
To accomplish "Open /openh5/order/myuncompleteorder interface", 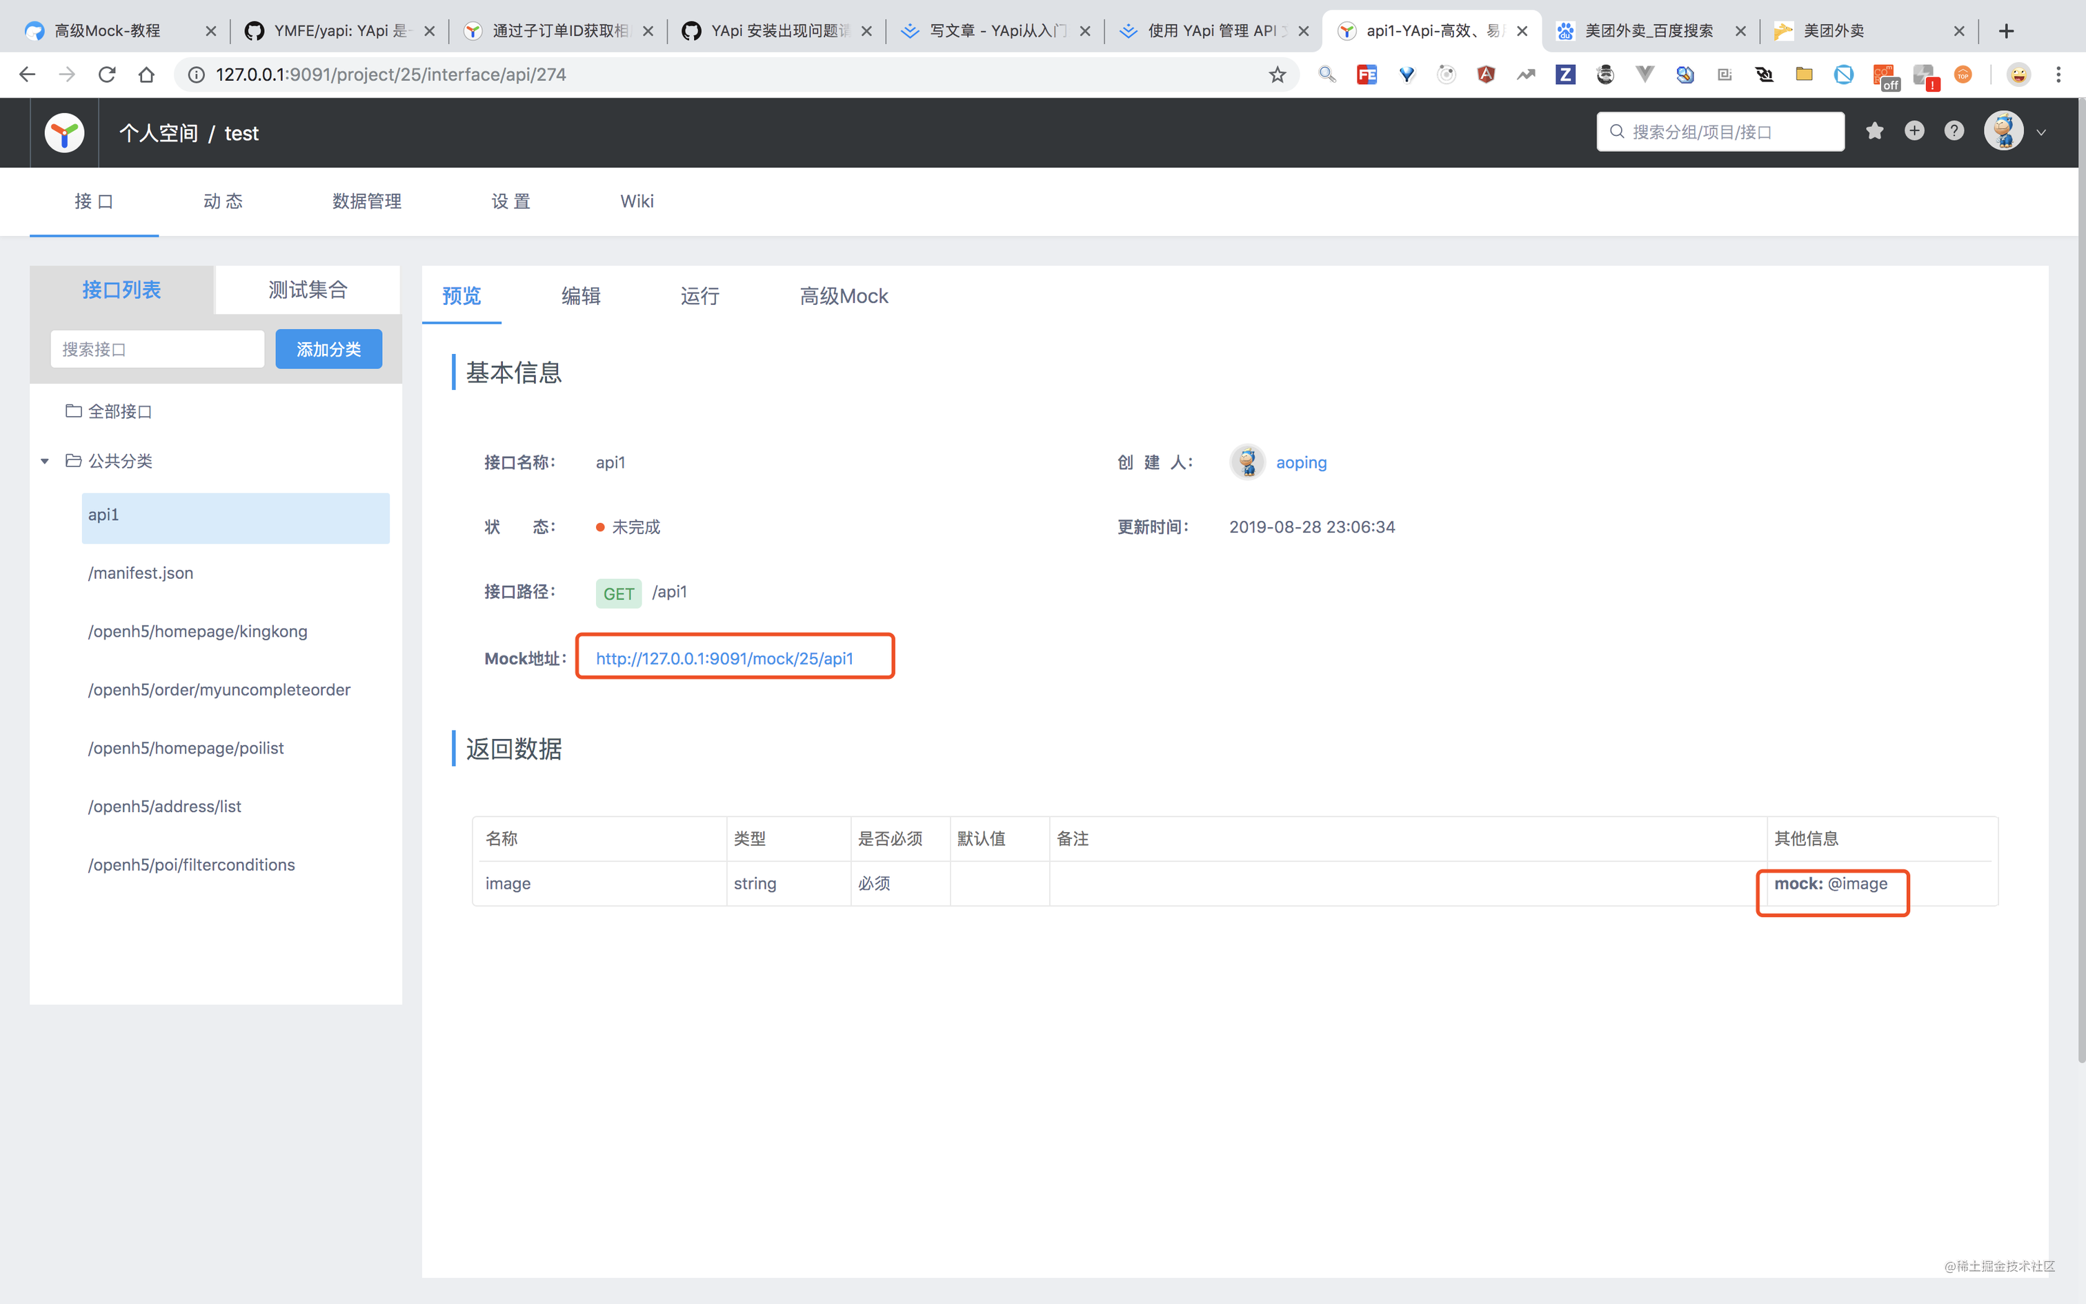I will pyautogui.click(x=219, y=690).
